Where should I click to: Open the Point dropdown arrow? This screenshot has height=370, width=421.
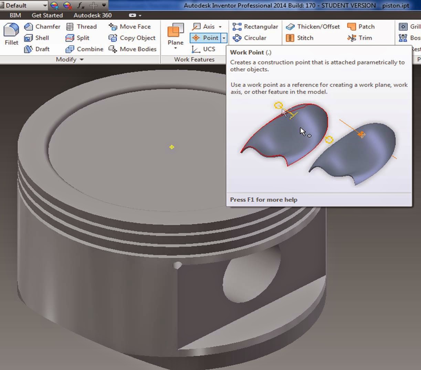[224, 38]
